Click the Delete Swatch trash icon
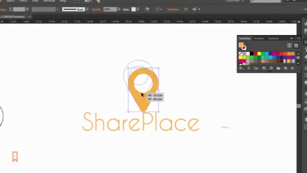Viewport: 307px width, 173px height. (292, 68)
